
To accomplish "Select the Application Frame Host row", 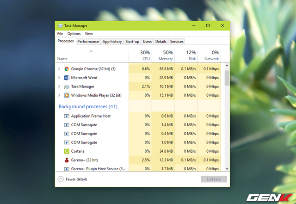I will 138,116.
